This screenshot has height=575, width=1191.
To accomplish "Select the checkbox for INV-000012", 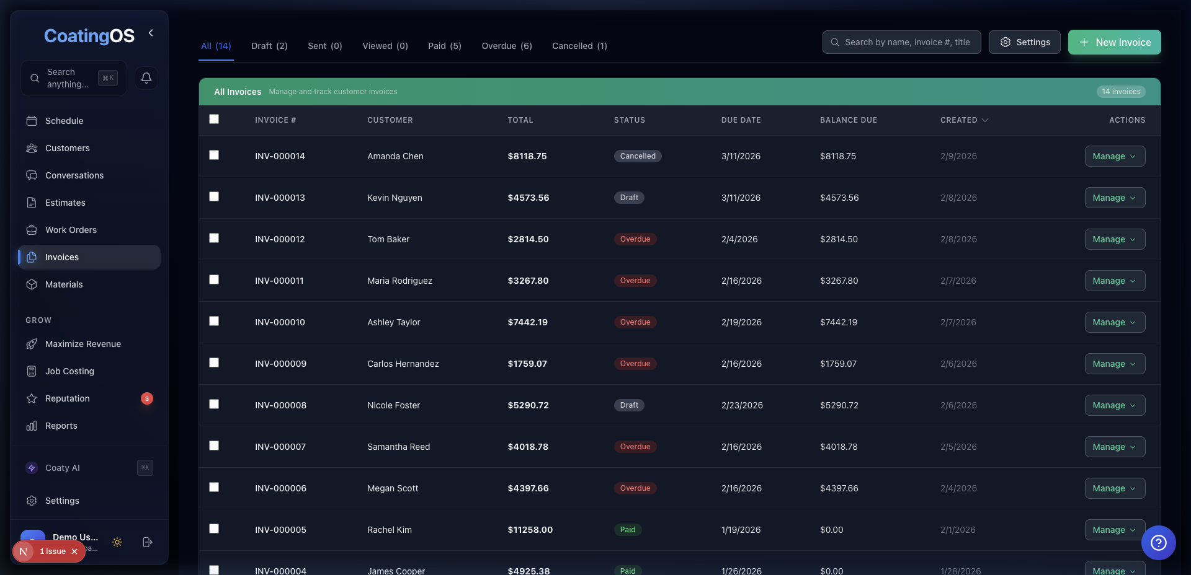I will tap(213, 238).
